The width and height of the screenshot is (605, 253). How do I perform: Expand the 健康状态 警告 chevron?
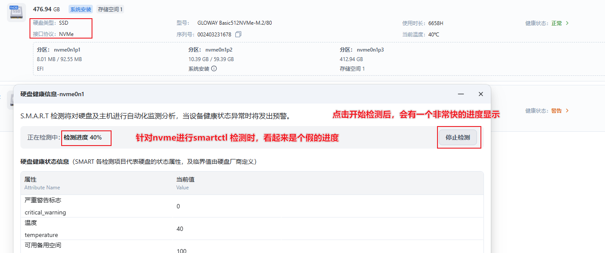click(x=567, y=111)
